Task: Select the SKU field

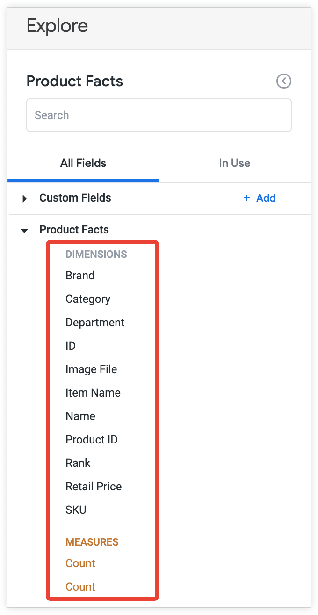Action: point(76,510)
